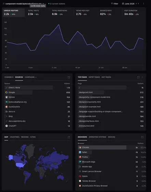Expand the site switcher dropdown
The width and height of the screenshot is (151, 192).
(x=43, y=4)
